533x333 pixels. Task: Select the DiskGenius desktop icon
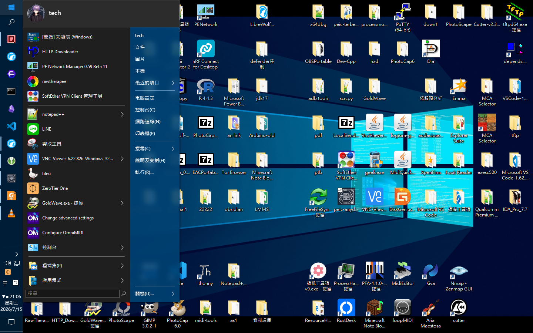click(x=403, y=200)
